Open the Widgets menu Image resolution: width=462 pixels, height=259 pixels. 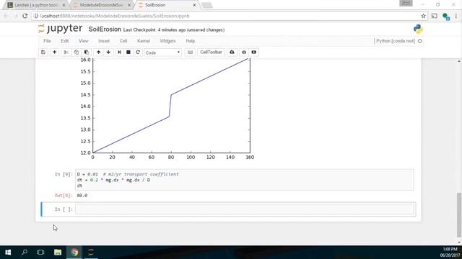click(x=167, y=41)
